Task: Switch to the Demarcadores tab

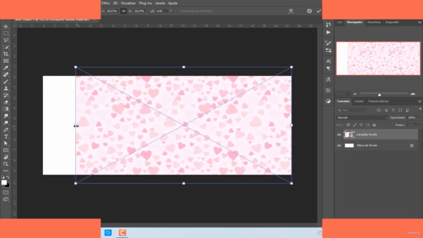Action: click(379, 101)
